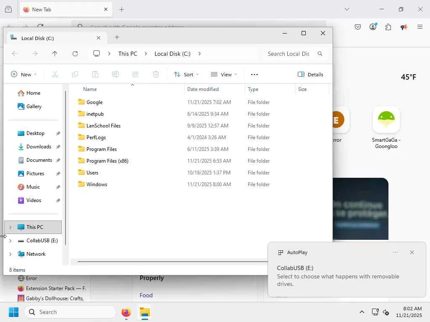Click the monitor icon in Explorer address bar

(x=97, y=54)
